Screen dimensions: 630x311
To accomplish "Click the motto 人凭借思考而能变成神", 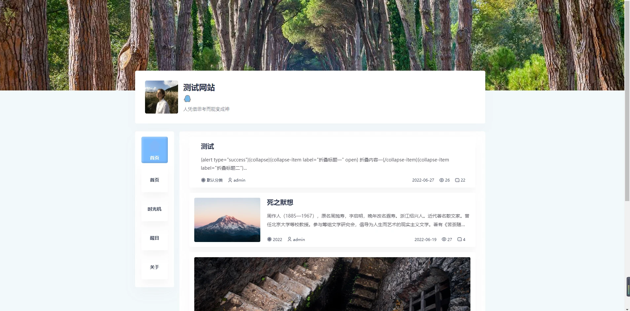I will [206, 109].
